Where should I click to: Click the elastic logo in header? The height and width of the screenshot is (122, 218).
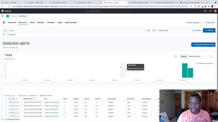coord(6,11)
